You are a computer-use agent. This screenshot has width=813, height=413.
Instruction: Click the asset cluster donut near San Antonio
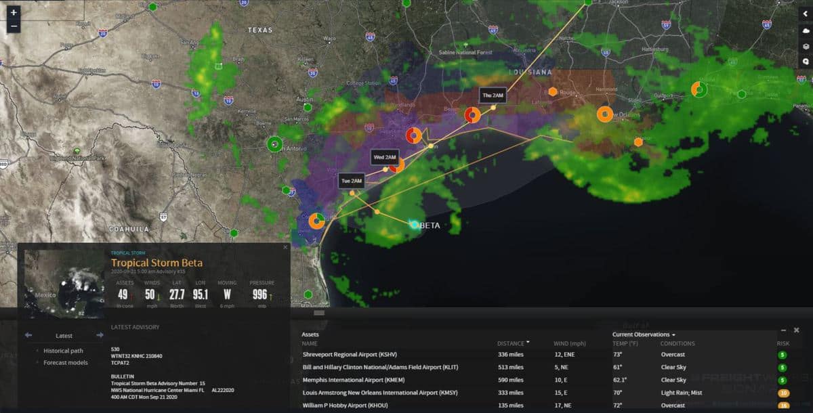274,144
